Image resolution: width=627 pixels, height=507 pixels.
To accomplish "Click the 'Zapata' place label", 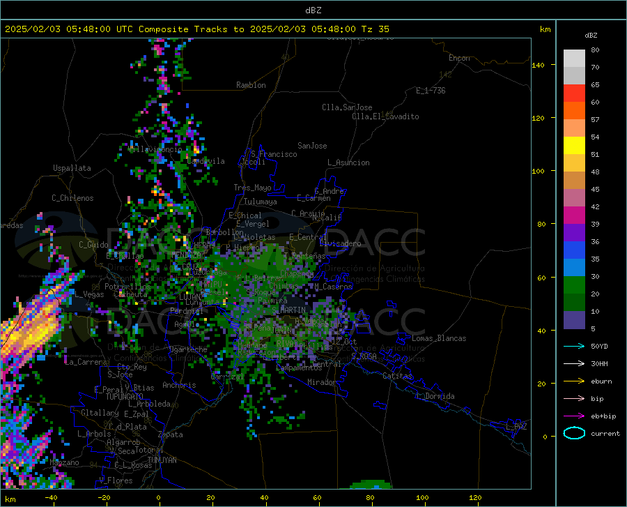I will pos(171,434).
